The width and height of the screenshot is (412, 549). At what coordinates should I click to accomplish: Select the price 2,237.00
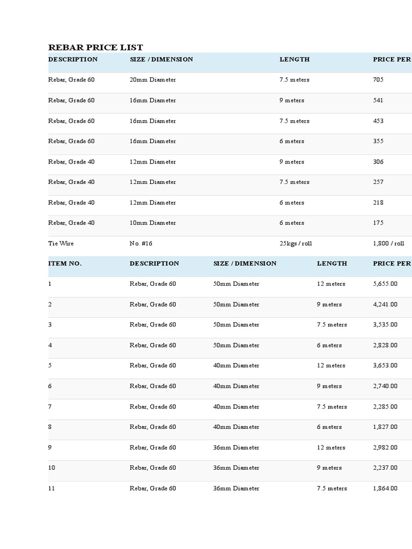(x=385, y=468)
